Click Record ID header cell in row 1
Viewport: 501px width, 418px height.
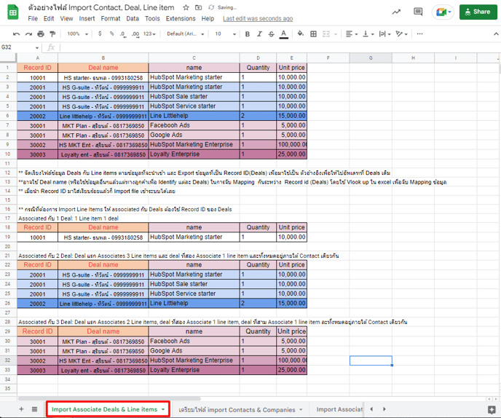[37, 68]
